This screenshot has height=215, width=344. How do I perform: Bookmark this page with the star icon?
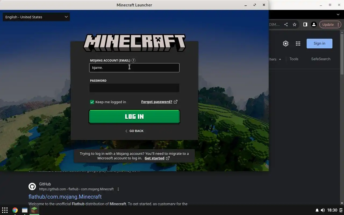tap(295, 24)
